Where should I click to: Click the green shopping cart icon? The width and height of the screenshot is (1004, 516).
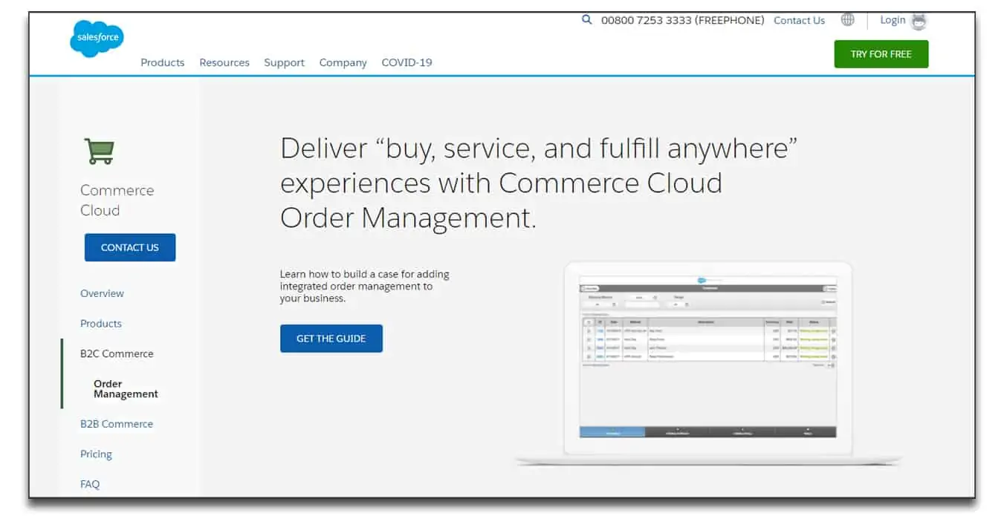click(99, 151)
